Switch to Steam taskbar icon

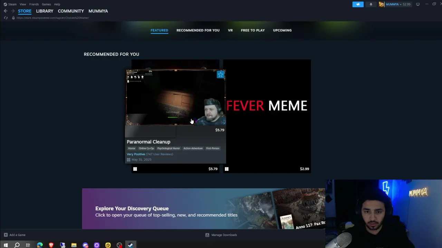coord(131,245)
